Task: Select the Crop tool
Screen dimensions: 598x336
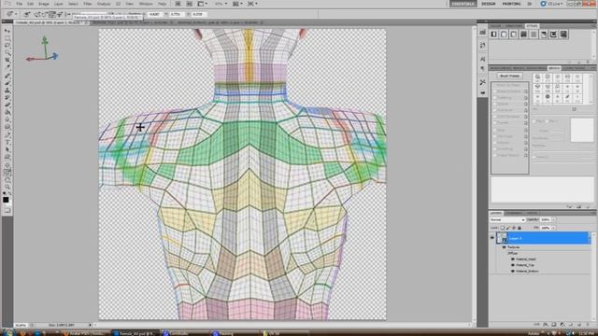Action: pos(7,60)
